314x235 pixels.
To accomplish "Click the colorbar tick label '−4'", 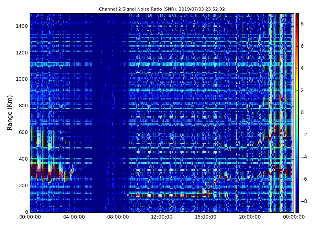I will (x=304, y=157).
